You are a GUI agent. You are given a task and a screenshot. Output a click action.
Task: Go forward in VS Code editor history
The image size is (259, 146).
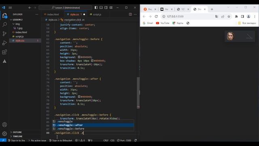pyautogui.click(x=35, y=8)
